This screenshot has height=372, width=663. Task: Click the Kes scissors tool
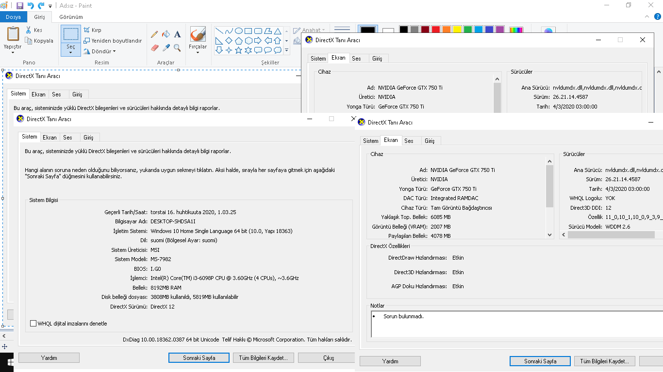[x=34, y=30]
